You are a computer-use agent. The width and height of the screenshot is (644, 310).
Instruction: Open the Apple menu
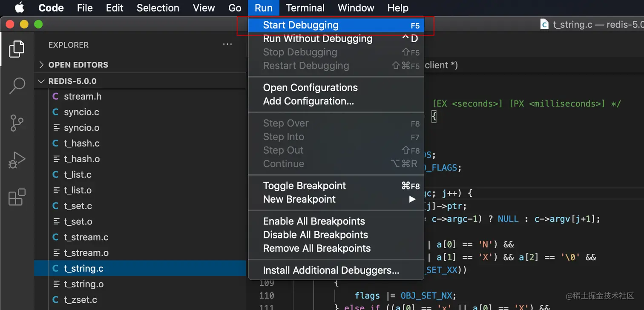point(20,8)
